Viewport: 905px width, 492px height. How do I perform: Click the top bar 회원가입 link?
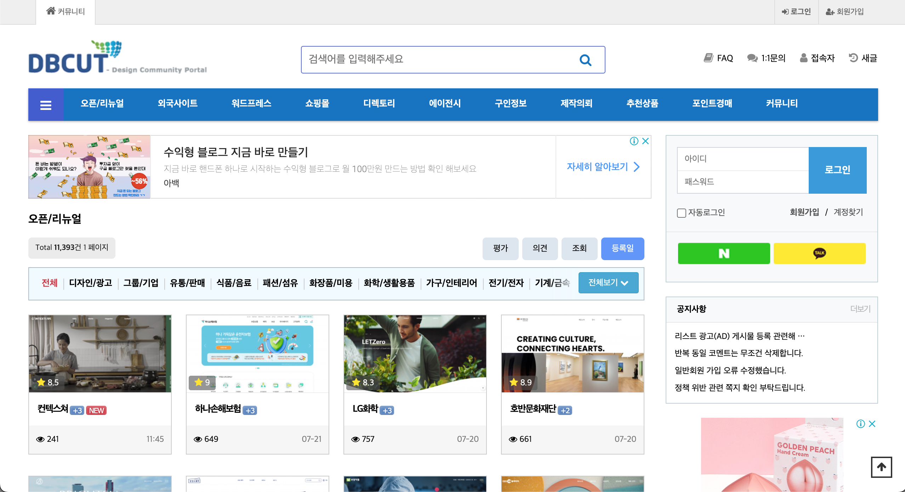(x=845, y=12)
